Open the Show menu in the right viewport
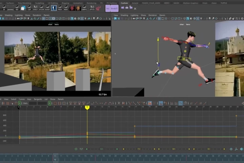Image resolution: width=244 pixels, height=163 pixels. (x=143, y=15)
